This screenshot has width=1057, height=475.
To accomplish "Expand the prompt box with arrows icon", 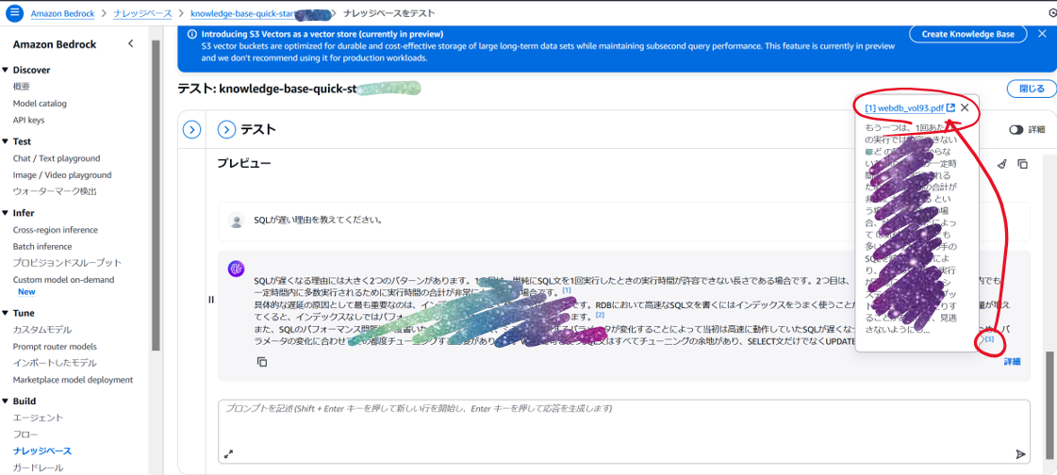I will coord(228,455).
